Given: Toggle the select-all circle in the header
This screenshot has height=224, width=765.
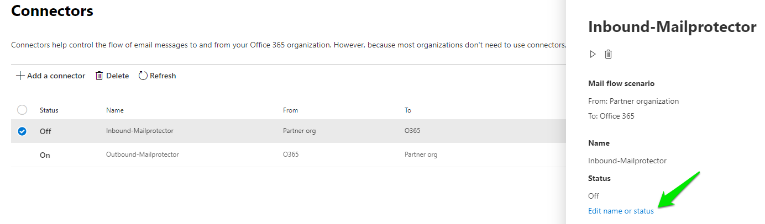Looking at the screenshot, I should point(22,110).
